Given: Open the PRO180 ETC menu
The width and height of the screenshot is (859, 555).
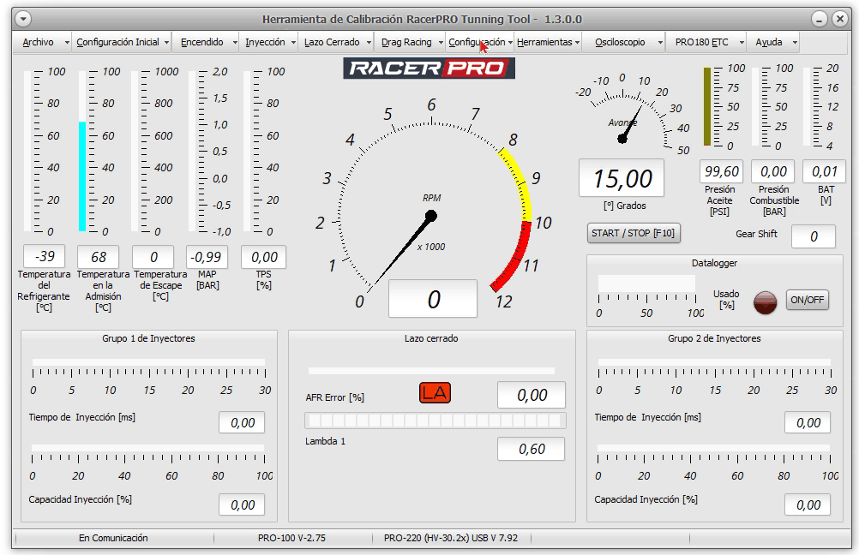Looking at the screenshot, I should tap(702, 42).
